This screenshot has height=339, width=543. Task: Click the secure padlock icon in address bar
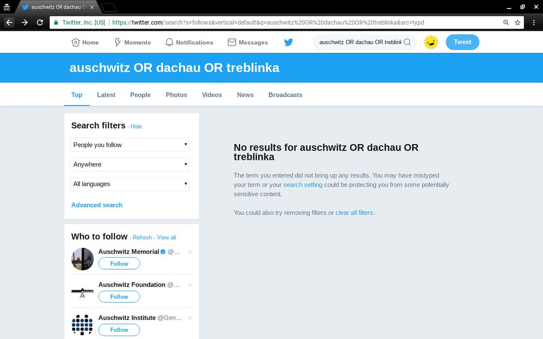[56, 22]
